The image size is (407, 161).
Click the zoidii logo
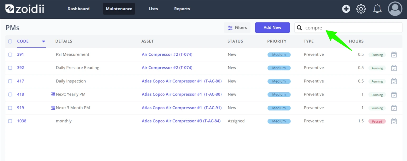(x=24, y=9)
